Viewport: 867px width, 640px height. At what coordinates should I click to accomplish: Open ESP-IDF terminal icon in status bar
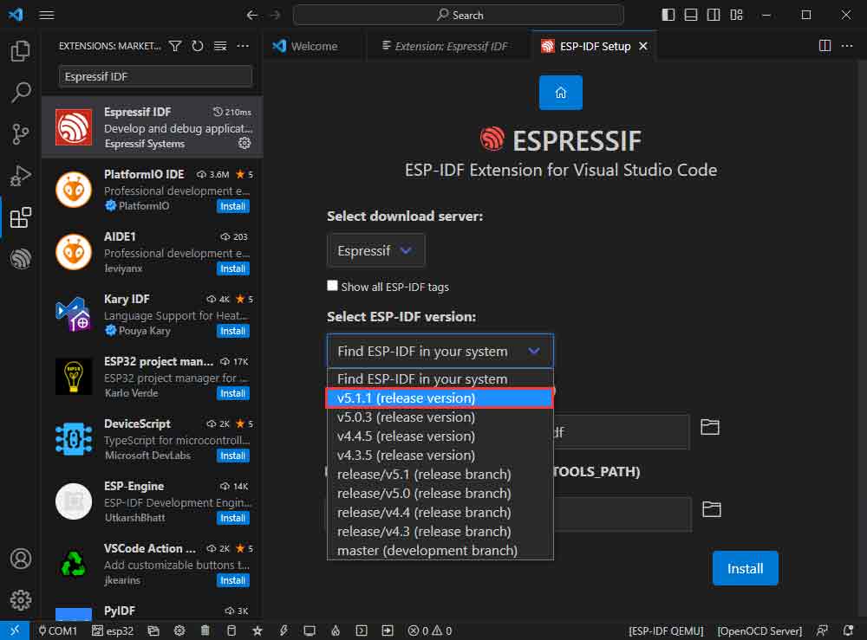362,630
